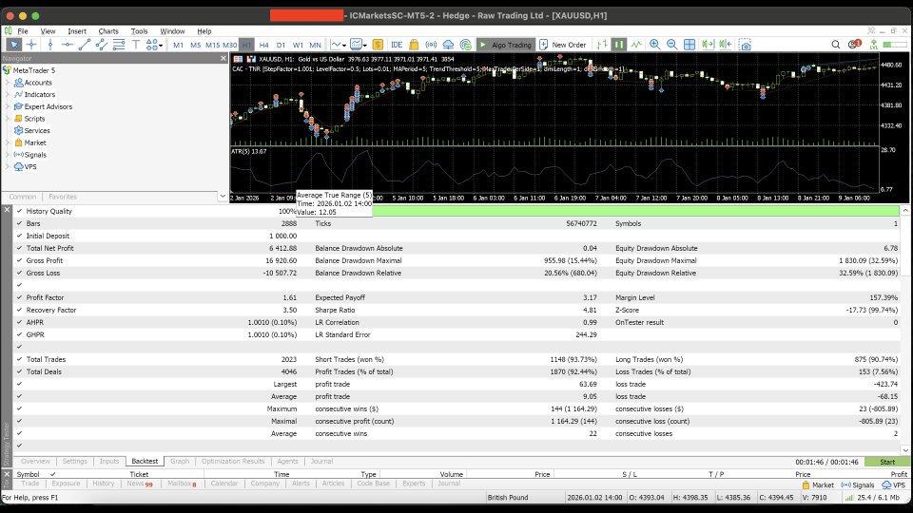Screen dimensions: 913x513
Task: Select VPS in the Navigator tree
Action: pos(25,167)
